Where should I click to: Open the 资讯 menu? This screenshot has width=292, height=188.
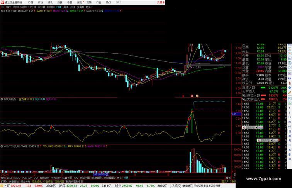pyautogui.click(x=50, y=2)
